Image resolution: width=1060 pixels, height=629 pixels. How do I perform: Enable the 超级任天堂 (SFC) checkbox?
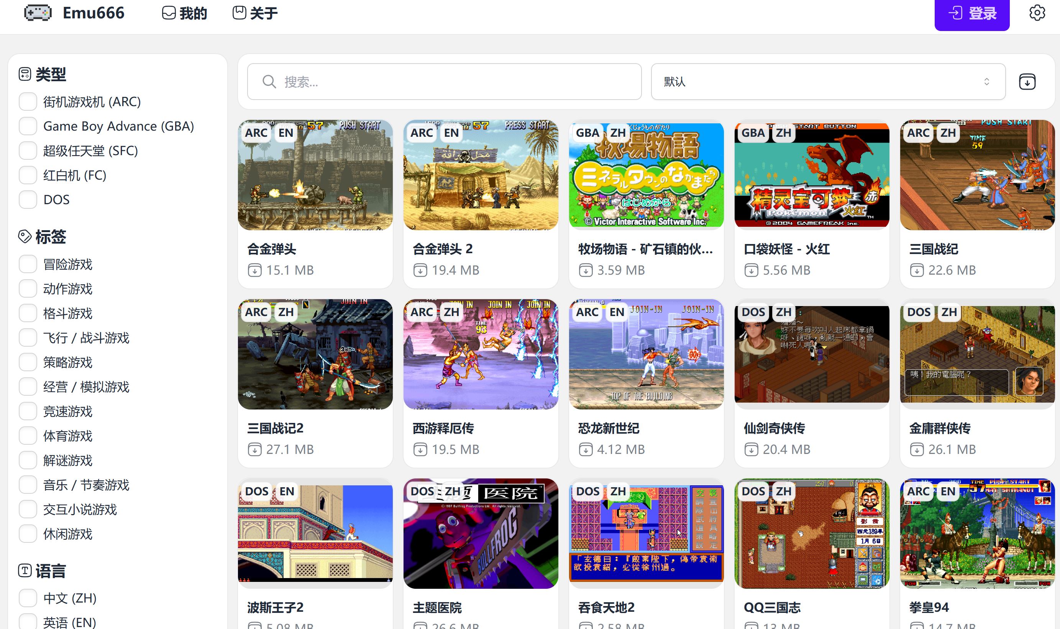(x=28, y=151)
